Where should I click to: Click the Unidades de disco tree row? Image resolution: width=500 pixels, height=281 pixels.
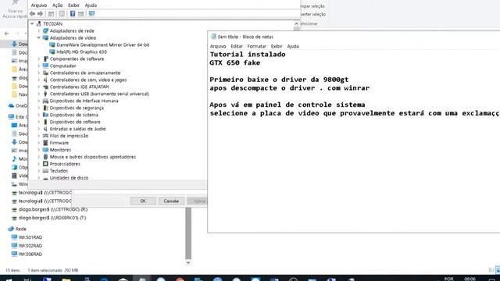(69, 178)
